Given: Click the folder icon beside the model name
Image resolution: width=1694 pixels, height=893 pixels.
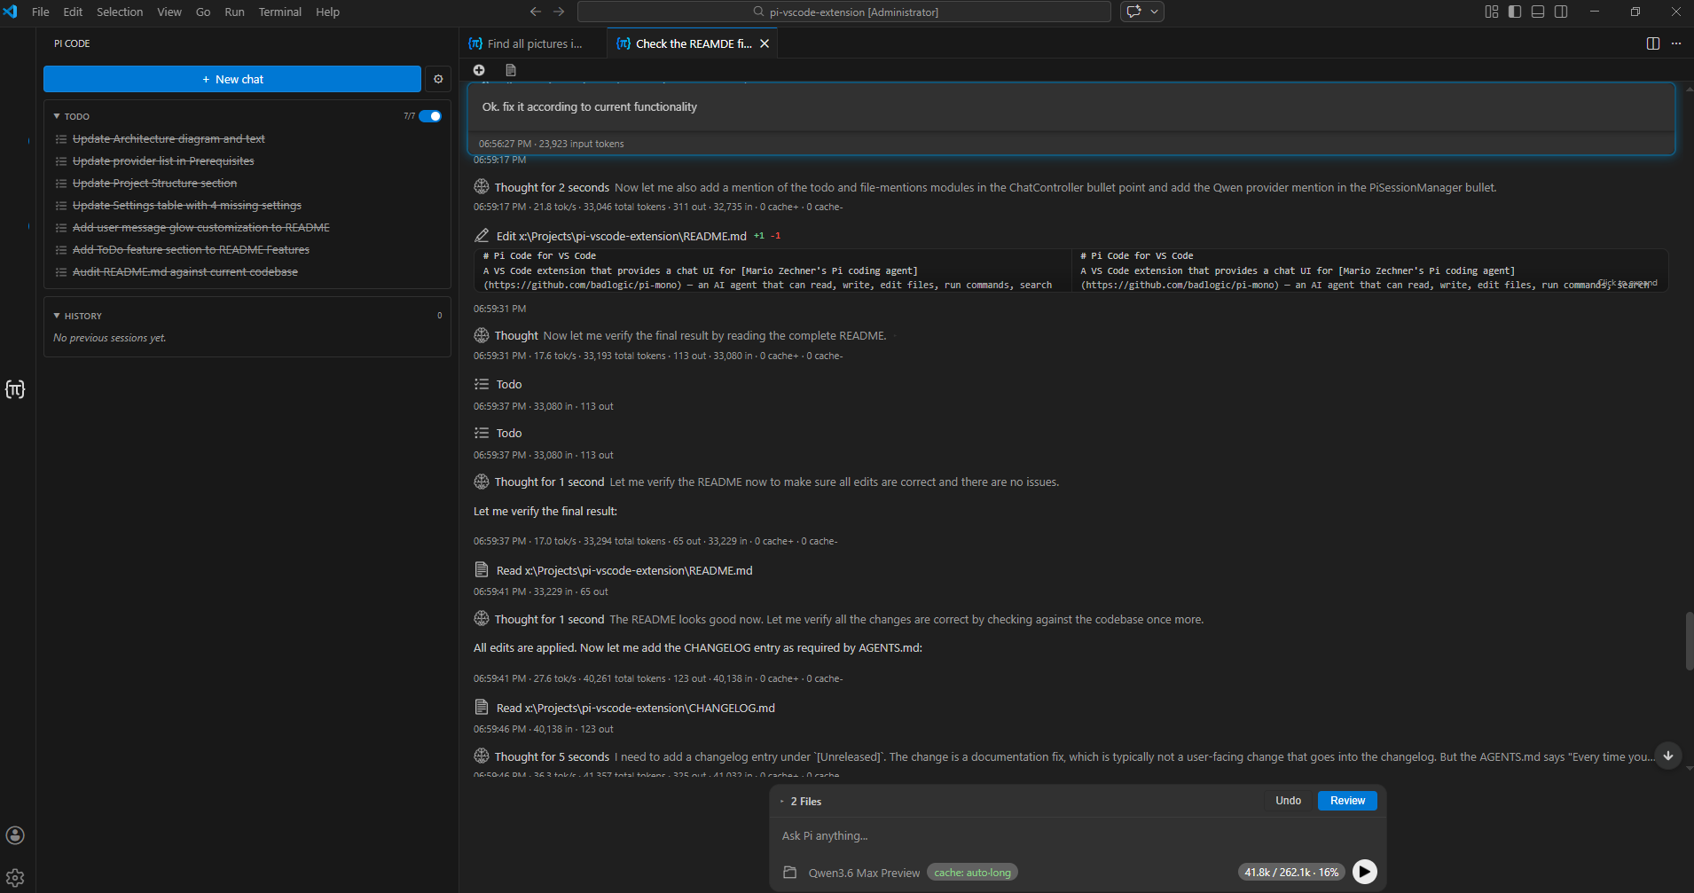Looking at the screenshot, I should click(789, 873).
